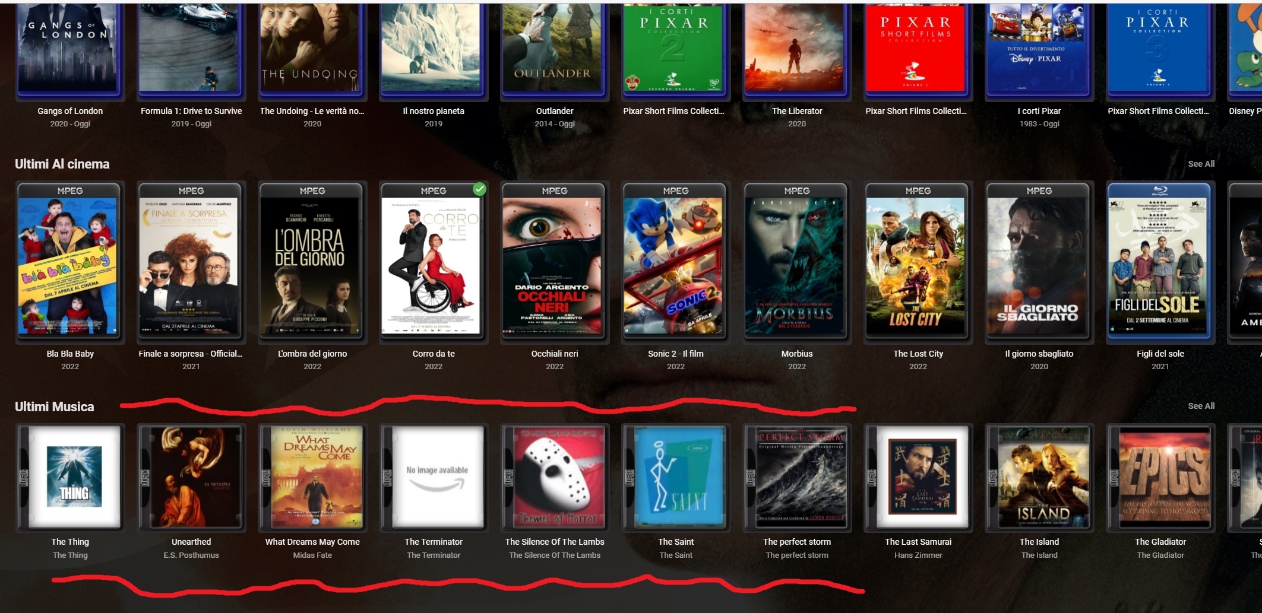
Task: Open the Morbius movie poster
Action: (x=797, y=261)
